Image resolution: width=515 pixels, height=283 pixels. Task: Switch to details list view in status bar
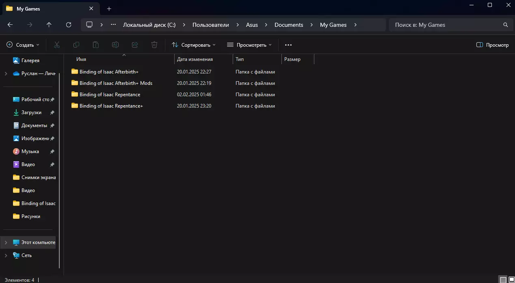tap(503, 280)
